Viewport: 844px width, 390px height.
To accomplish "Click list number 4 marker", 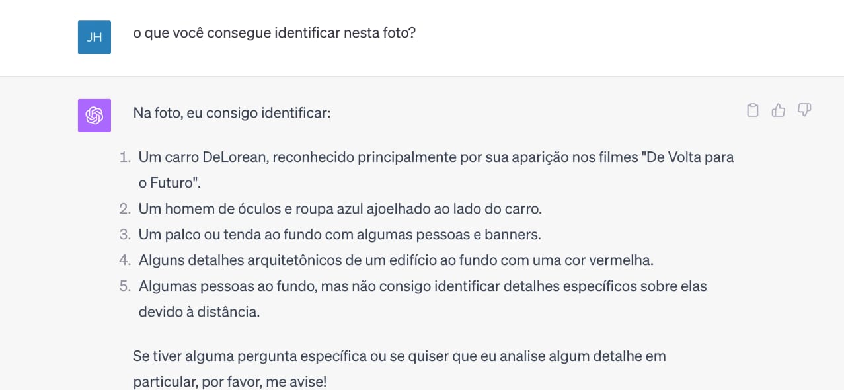I will point(125,260).
